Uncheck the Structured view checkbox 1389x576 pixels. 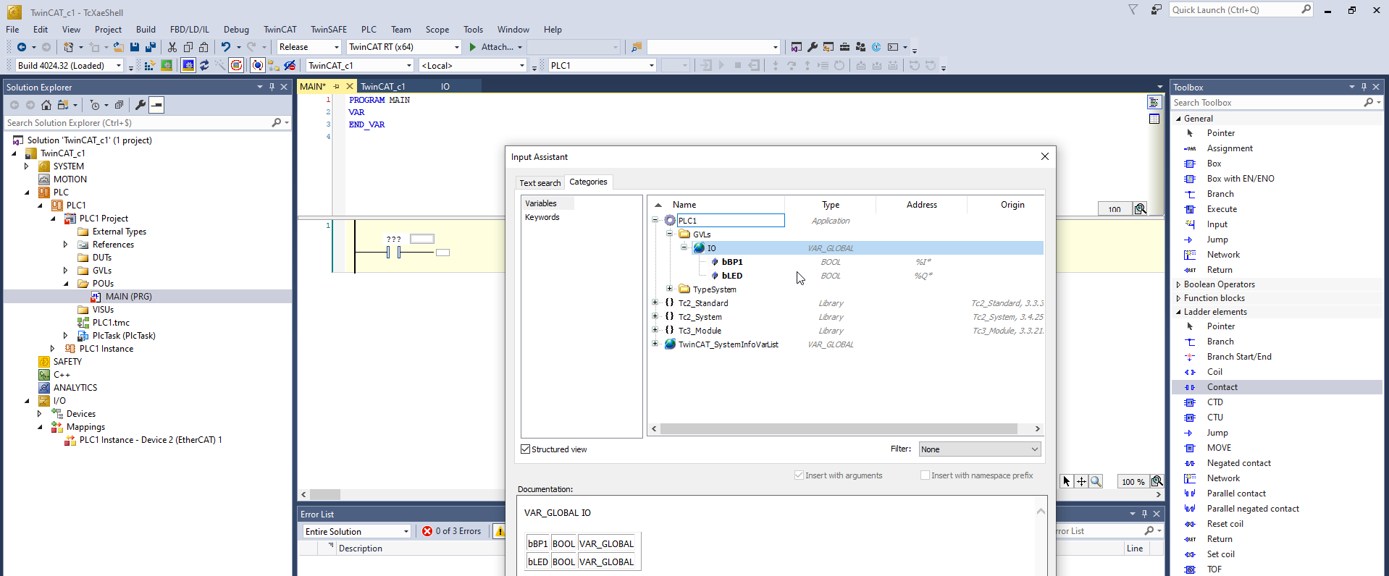526,449
